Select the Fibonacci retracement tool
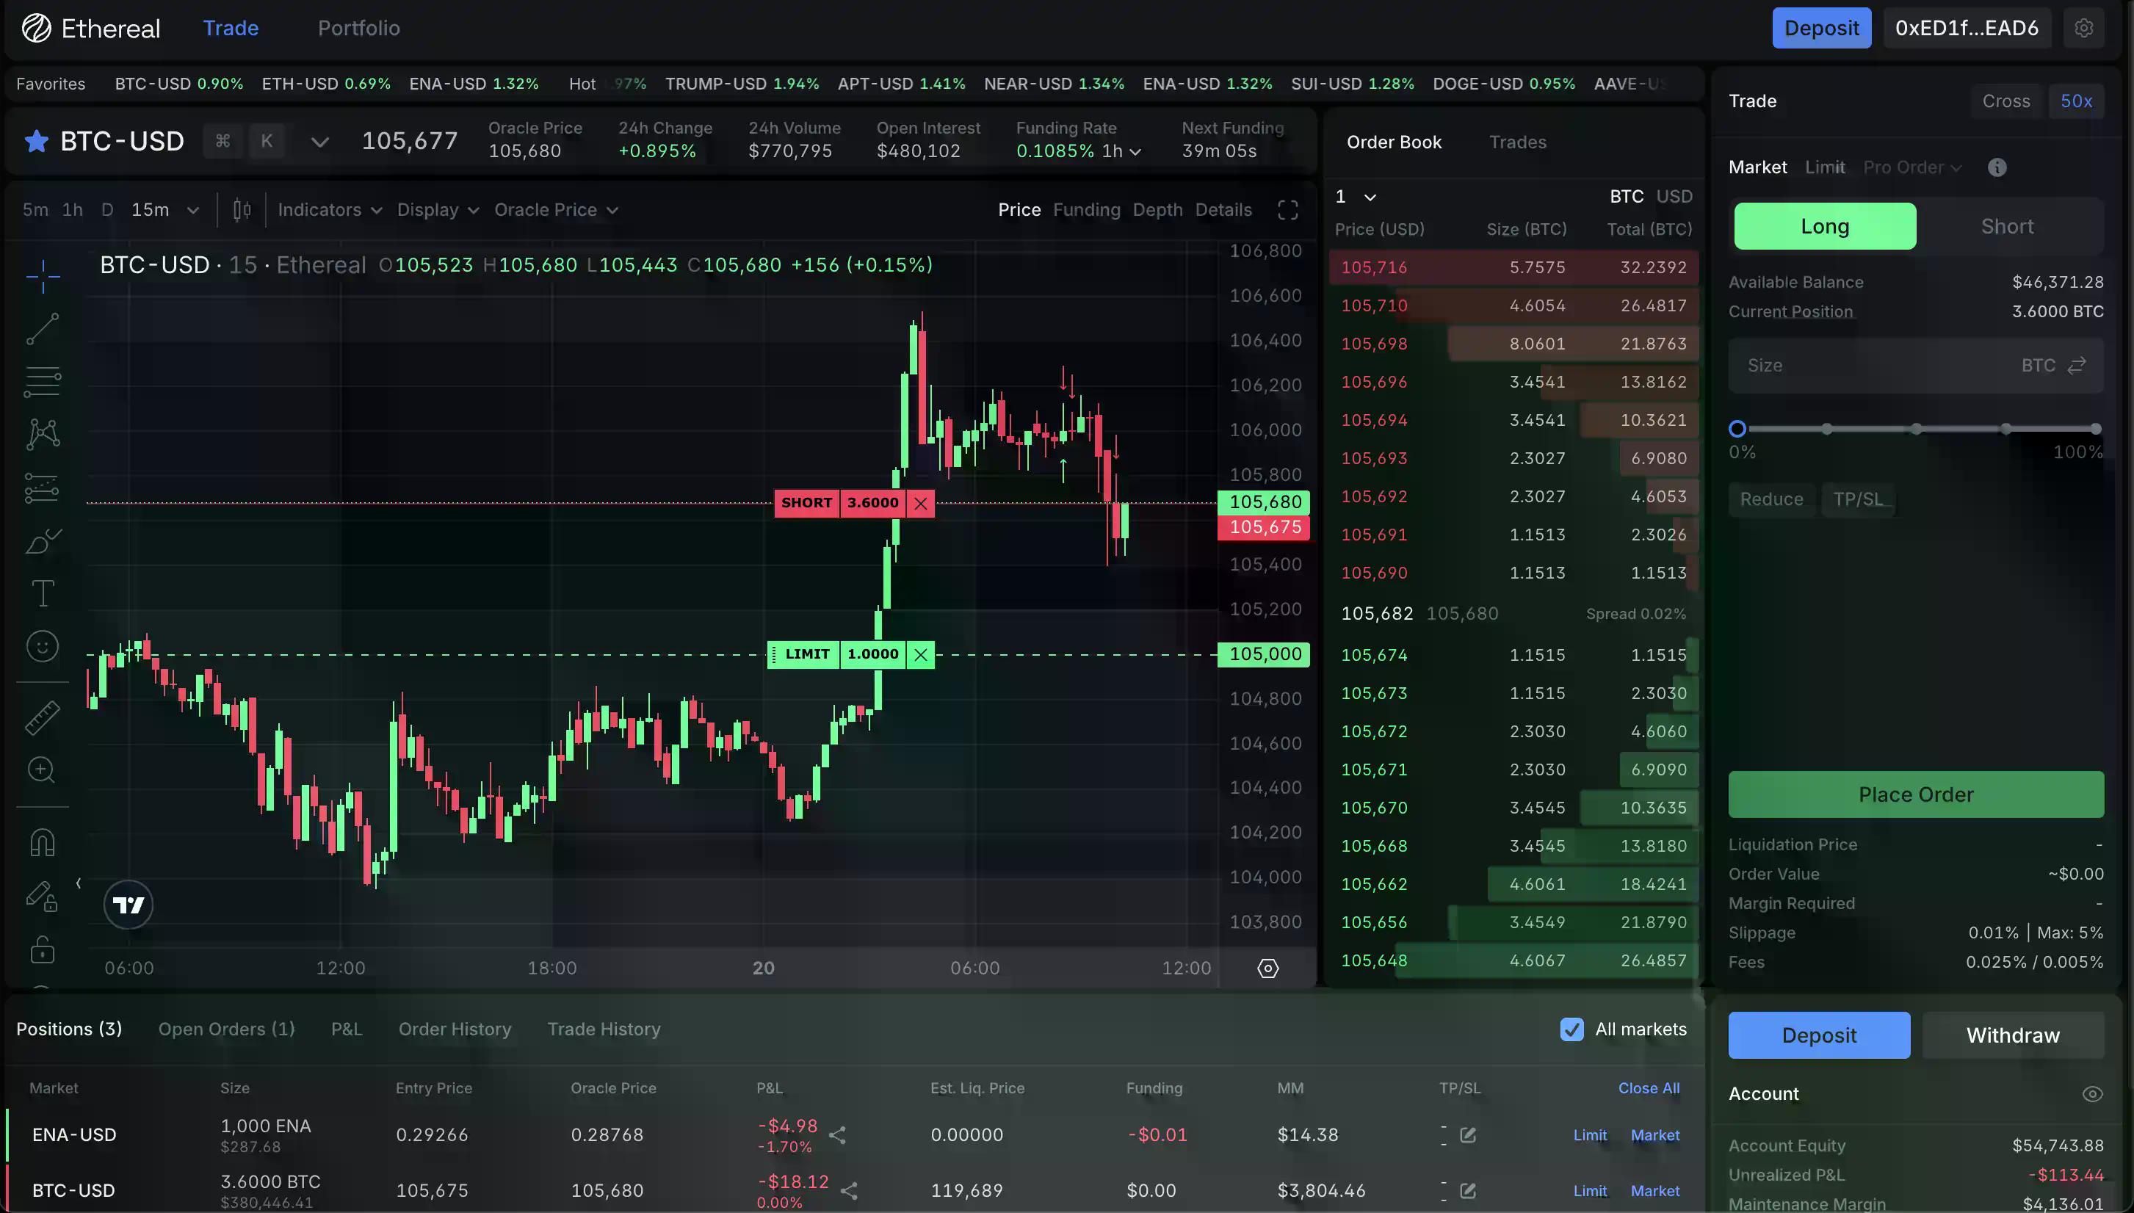This screenshot has height=1213, width=2134. 43,382
